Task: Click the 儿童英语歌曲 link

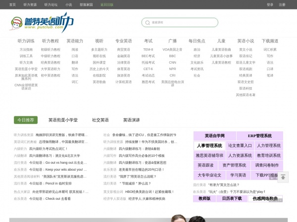Action: point(221,49)
